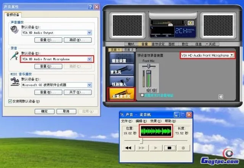This screenshot has width=244, height=168.
Task: Click 关于(B) button
Action: coord(78,92)
